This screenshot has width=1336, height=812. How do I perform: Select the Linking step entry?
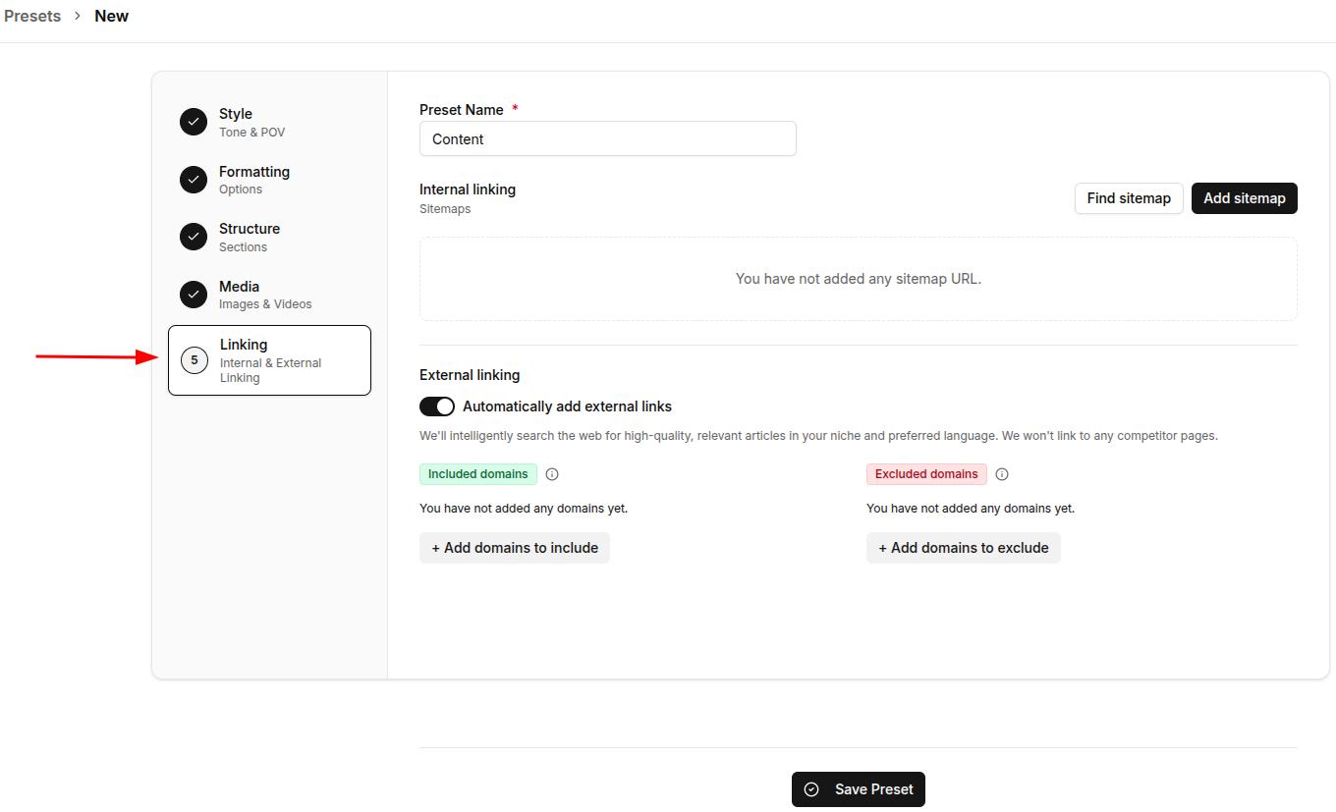pyautogui.click(x=269, y=360)
